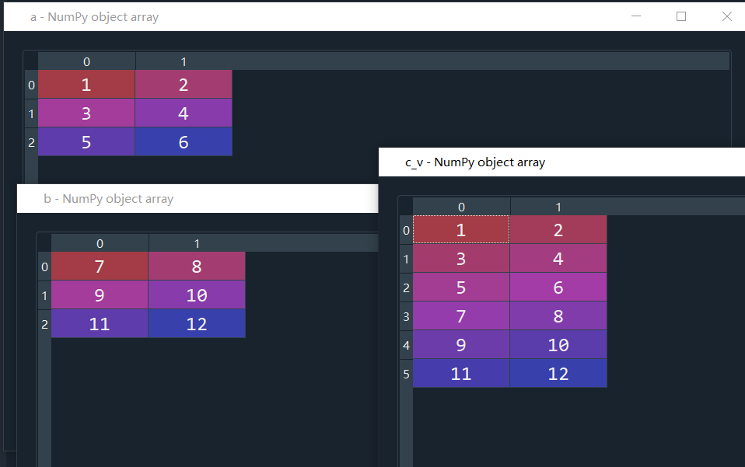Click row header 0 in array a window
This screenshot has height=467, width=745.
(x=31, y=85)
